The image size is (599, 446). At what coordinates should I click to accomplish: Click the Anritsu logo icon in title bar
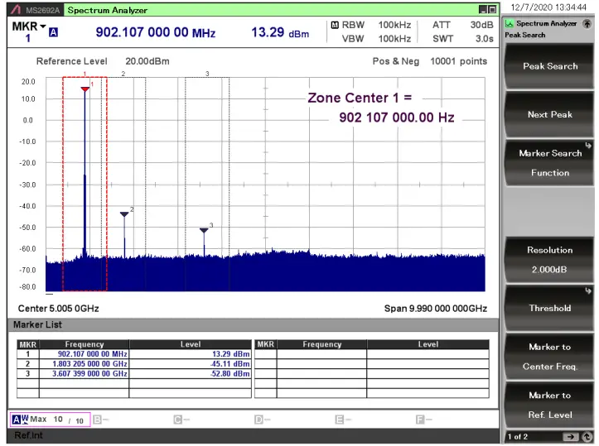[x=16, y=10]
